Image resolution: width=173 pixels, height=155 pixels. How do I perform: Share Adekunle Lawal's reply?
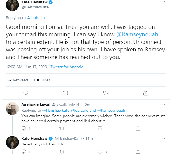click(x=138, y=128)
